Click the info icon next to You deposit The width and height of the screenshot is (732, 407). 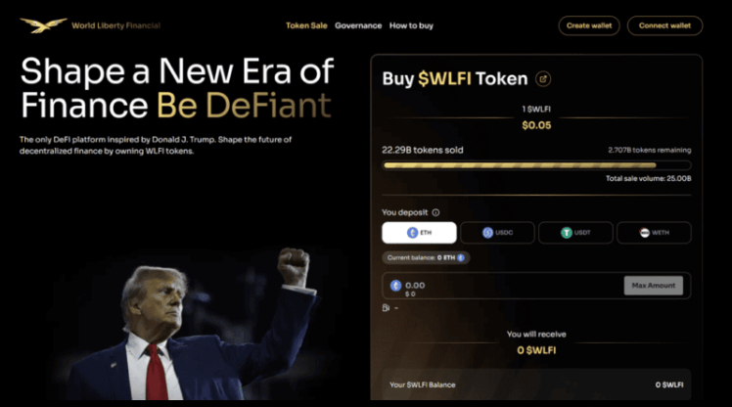(435, 212)
